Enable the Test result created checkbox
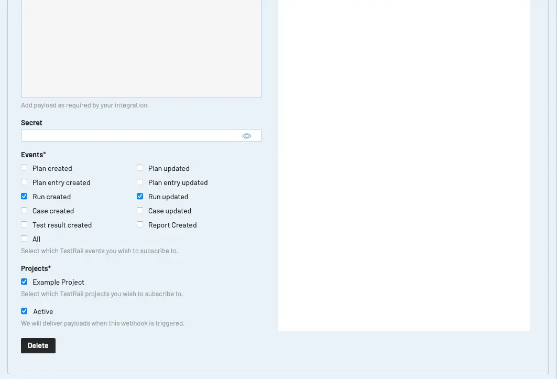The image size is (557, 379). (x=24, y=225)
